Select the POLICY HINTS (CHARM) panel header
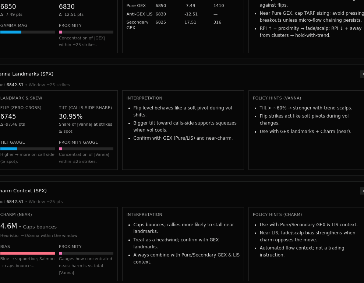364x283 pixels. [277, 214]
